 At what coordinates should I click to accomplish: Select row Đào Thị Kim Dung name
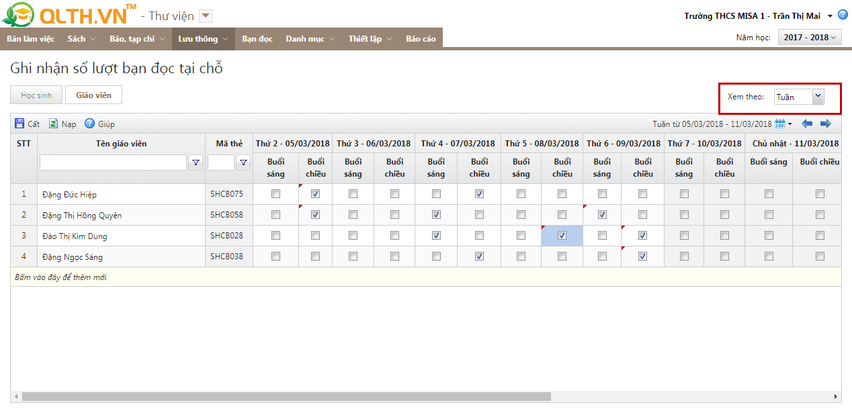click(74, 236)
